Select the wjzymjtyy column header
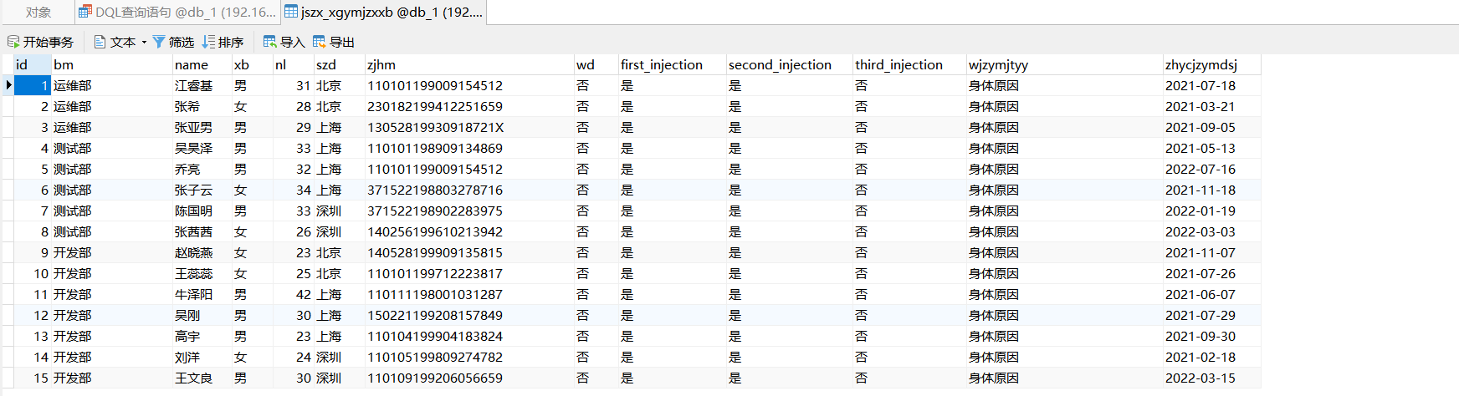Screen dimensions: 1459x396 coord(998,64)
